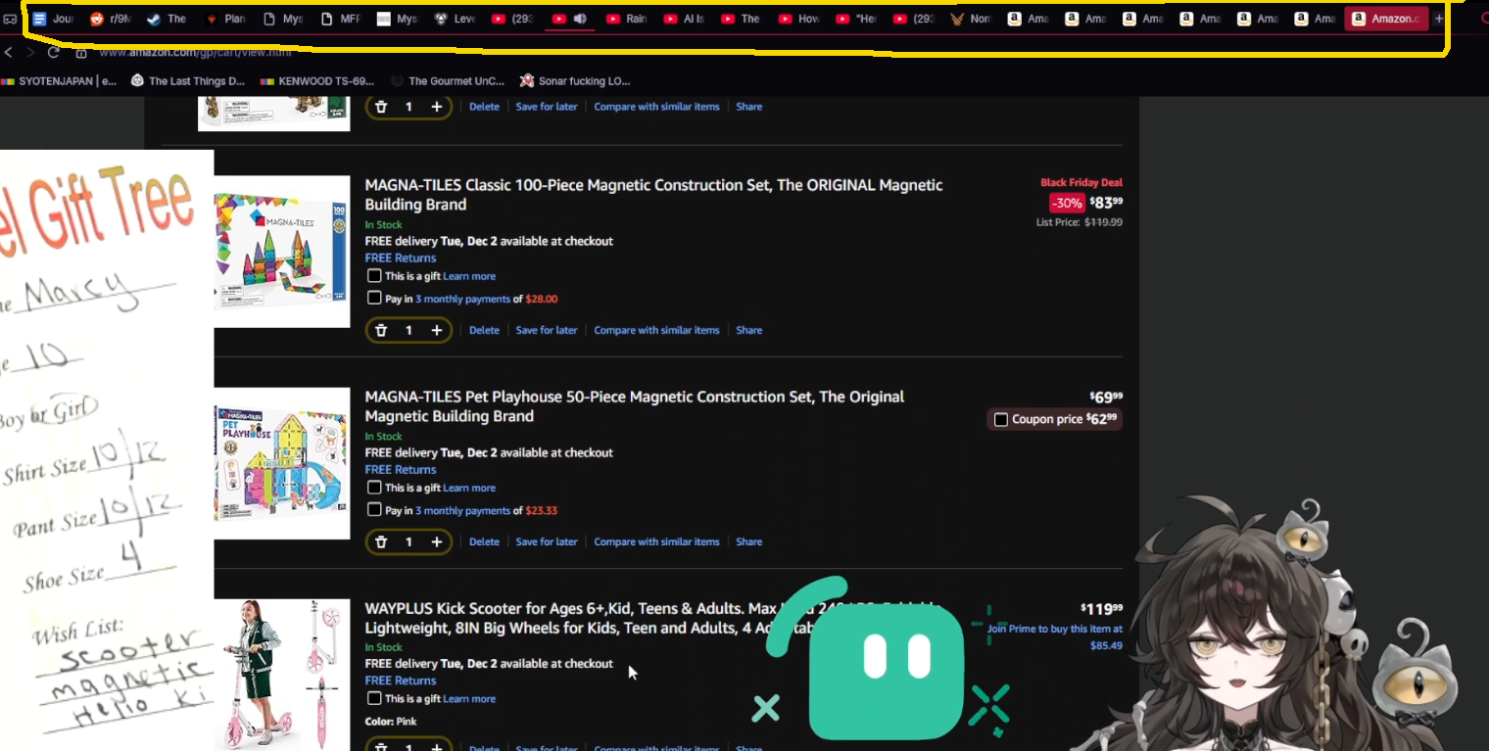
Task: Enable monthly payments of $28.00
Action: (x=374, y=299)
